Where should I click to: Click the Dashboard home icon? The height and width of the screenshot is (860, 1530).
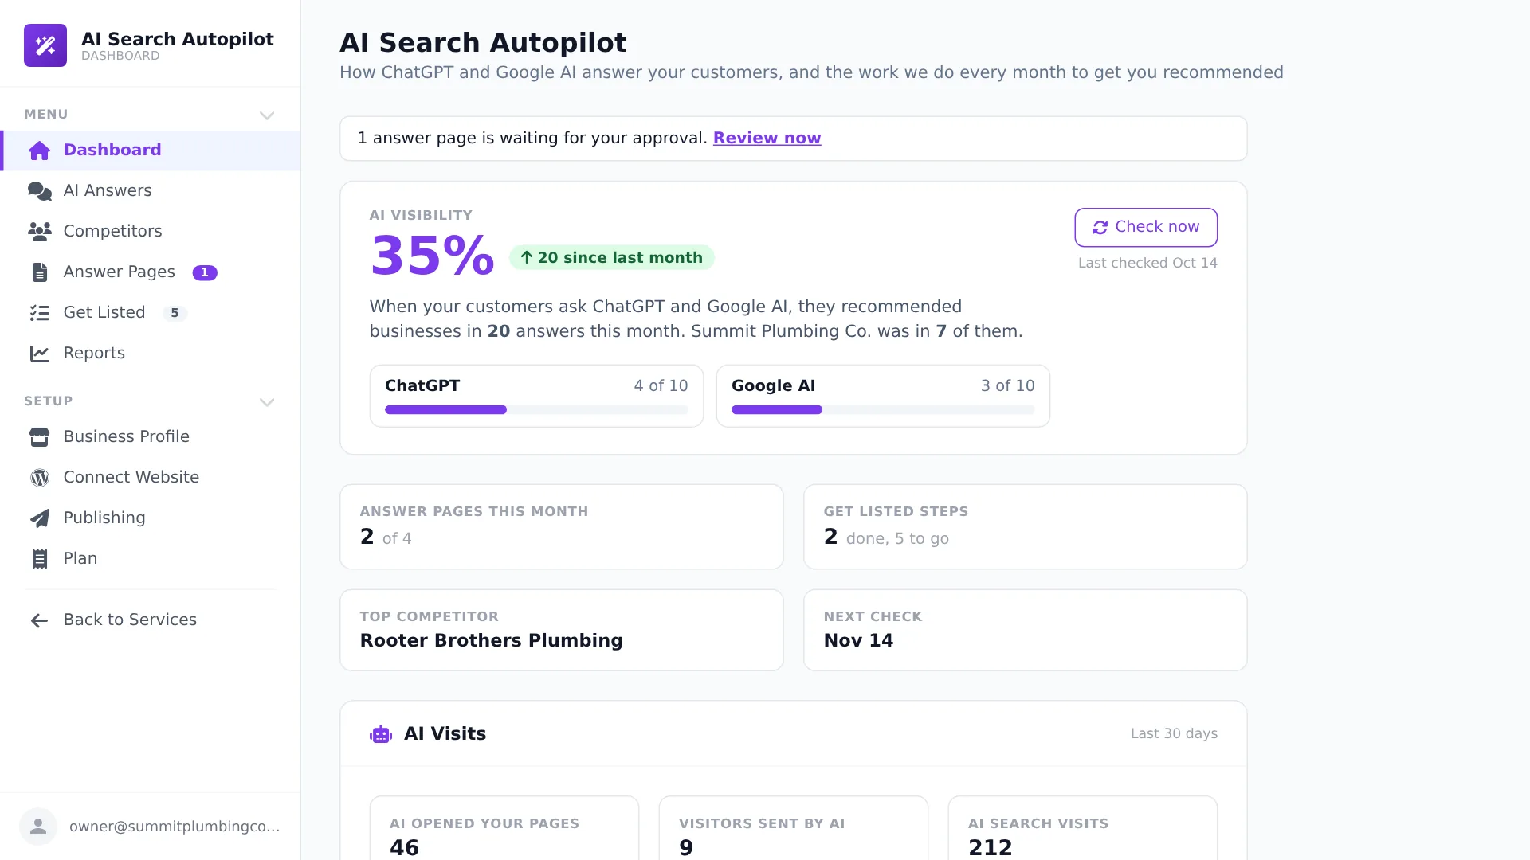[x=39, y=150]
